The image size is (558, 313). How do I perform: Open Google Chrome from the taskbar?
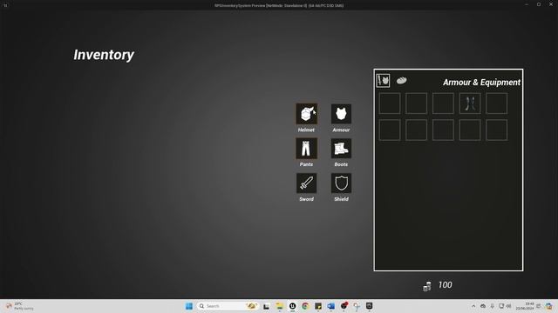[x=305, y=306]
